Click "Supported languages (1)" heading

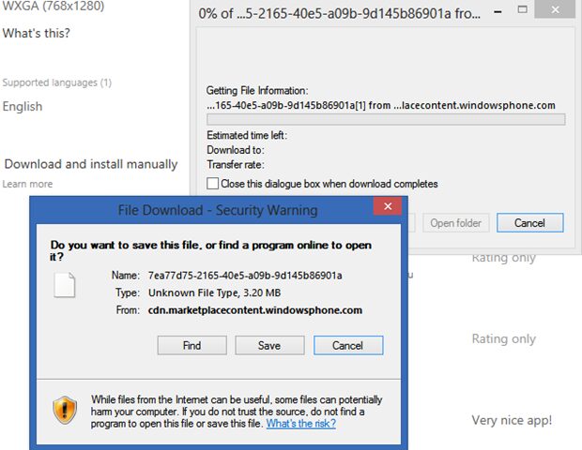pyautogui.click(x=56, y=82)
